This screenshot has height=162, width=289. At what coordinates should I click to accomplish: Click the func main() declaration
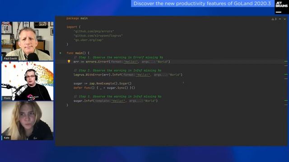[78, 53]
